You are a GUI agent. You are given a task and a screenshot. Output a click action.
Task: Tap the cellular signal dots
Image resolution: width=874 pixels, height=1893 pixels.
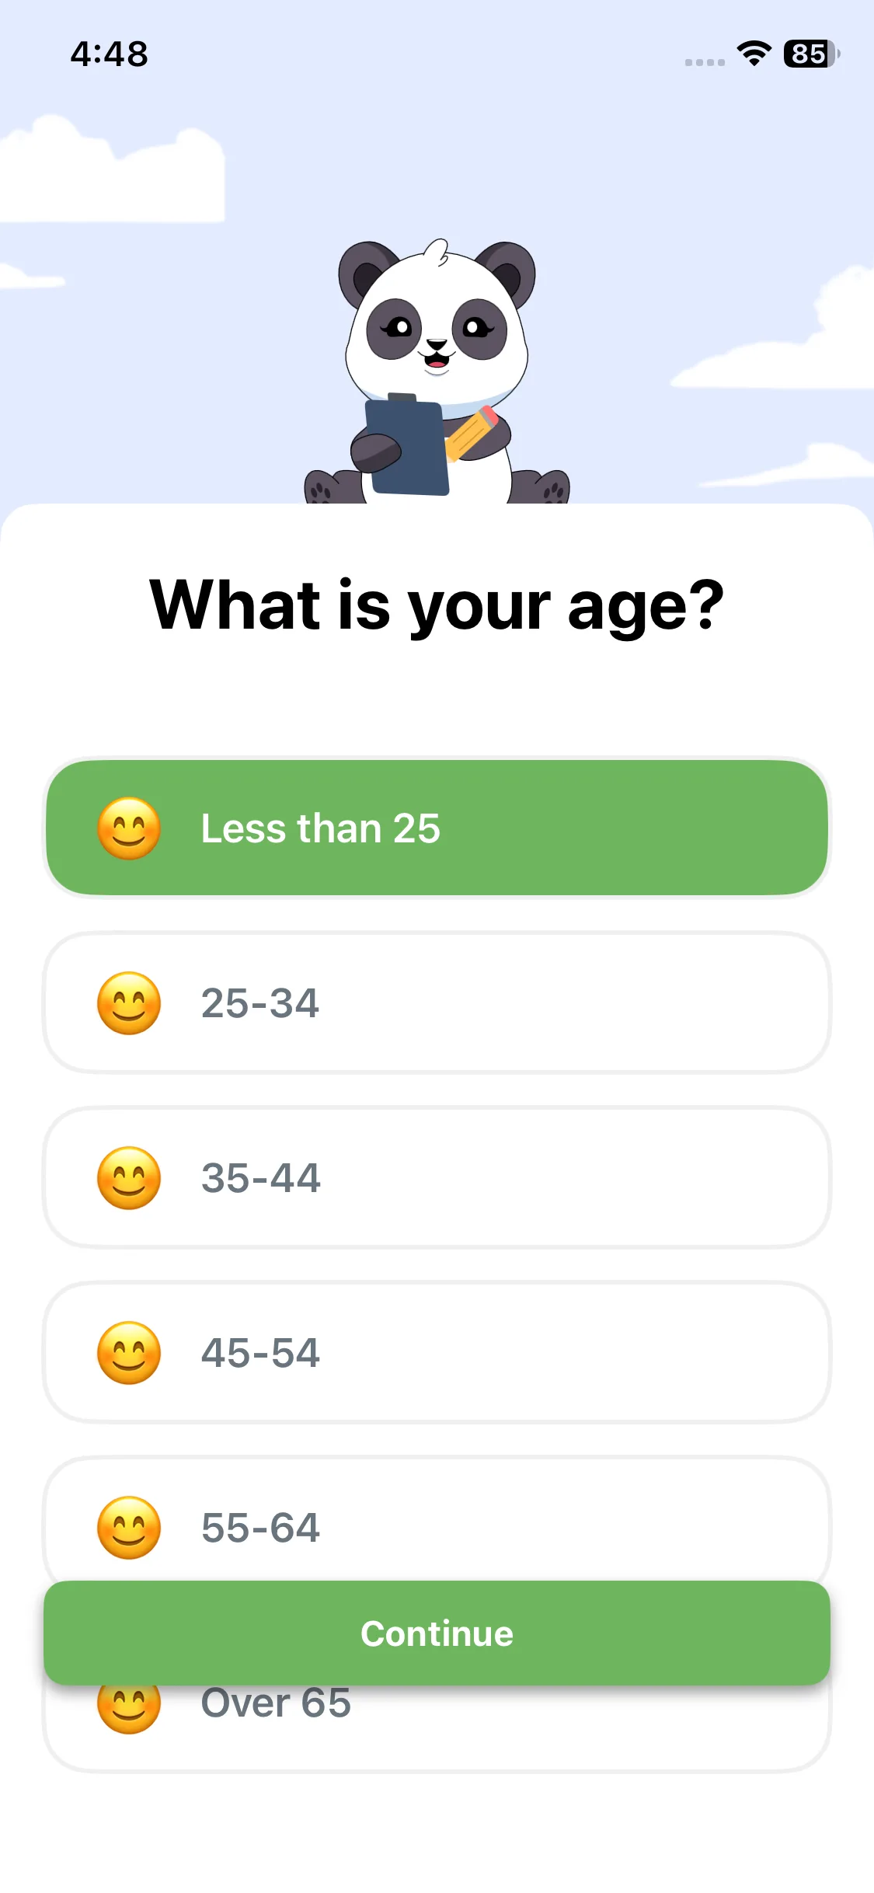click(705, 62)
